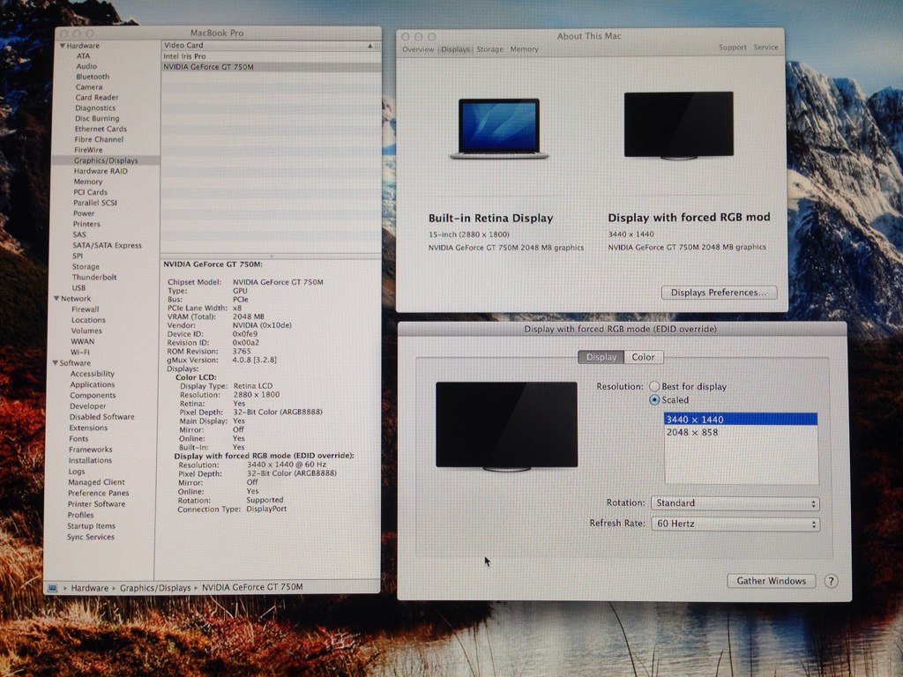The width and height of the screenshot is (903, 677).
Task: Select the Color tab
Action: pyautogui.click(x=643, y=357)
